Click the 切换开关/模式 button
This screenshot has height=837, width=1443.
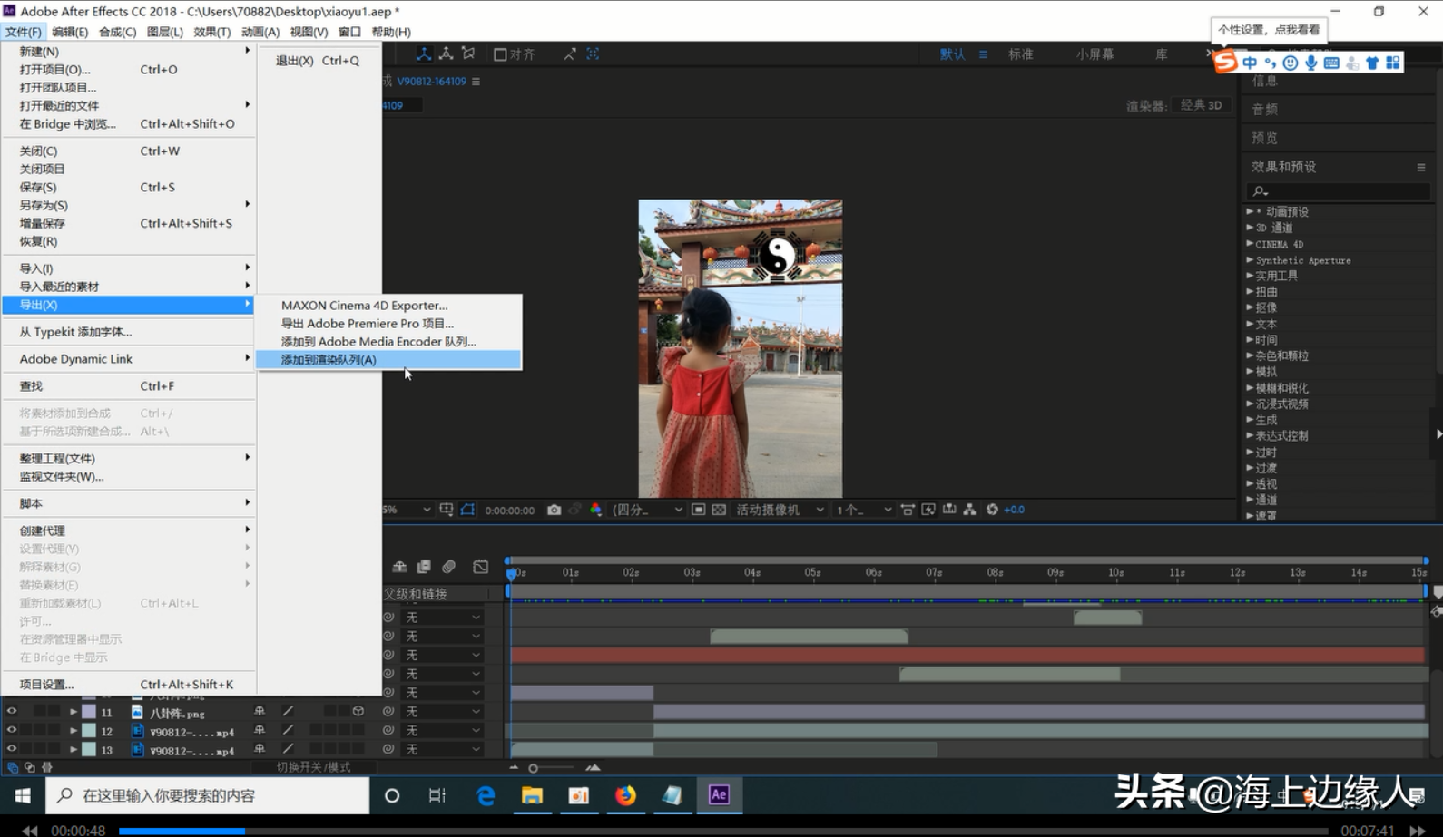pyautogui.click(x=313, y=767)
